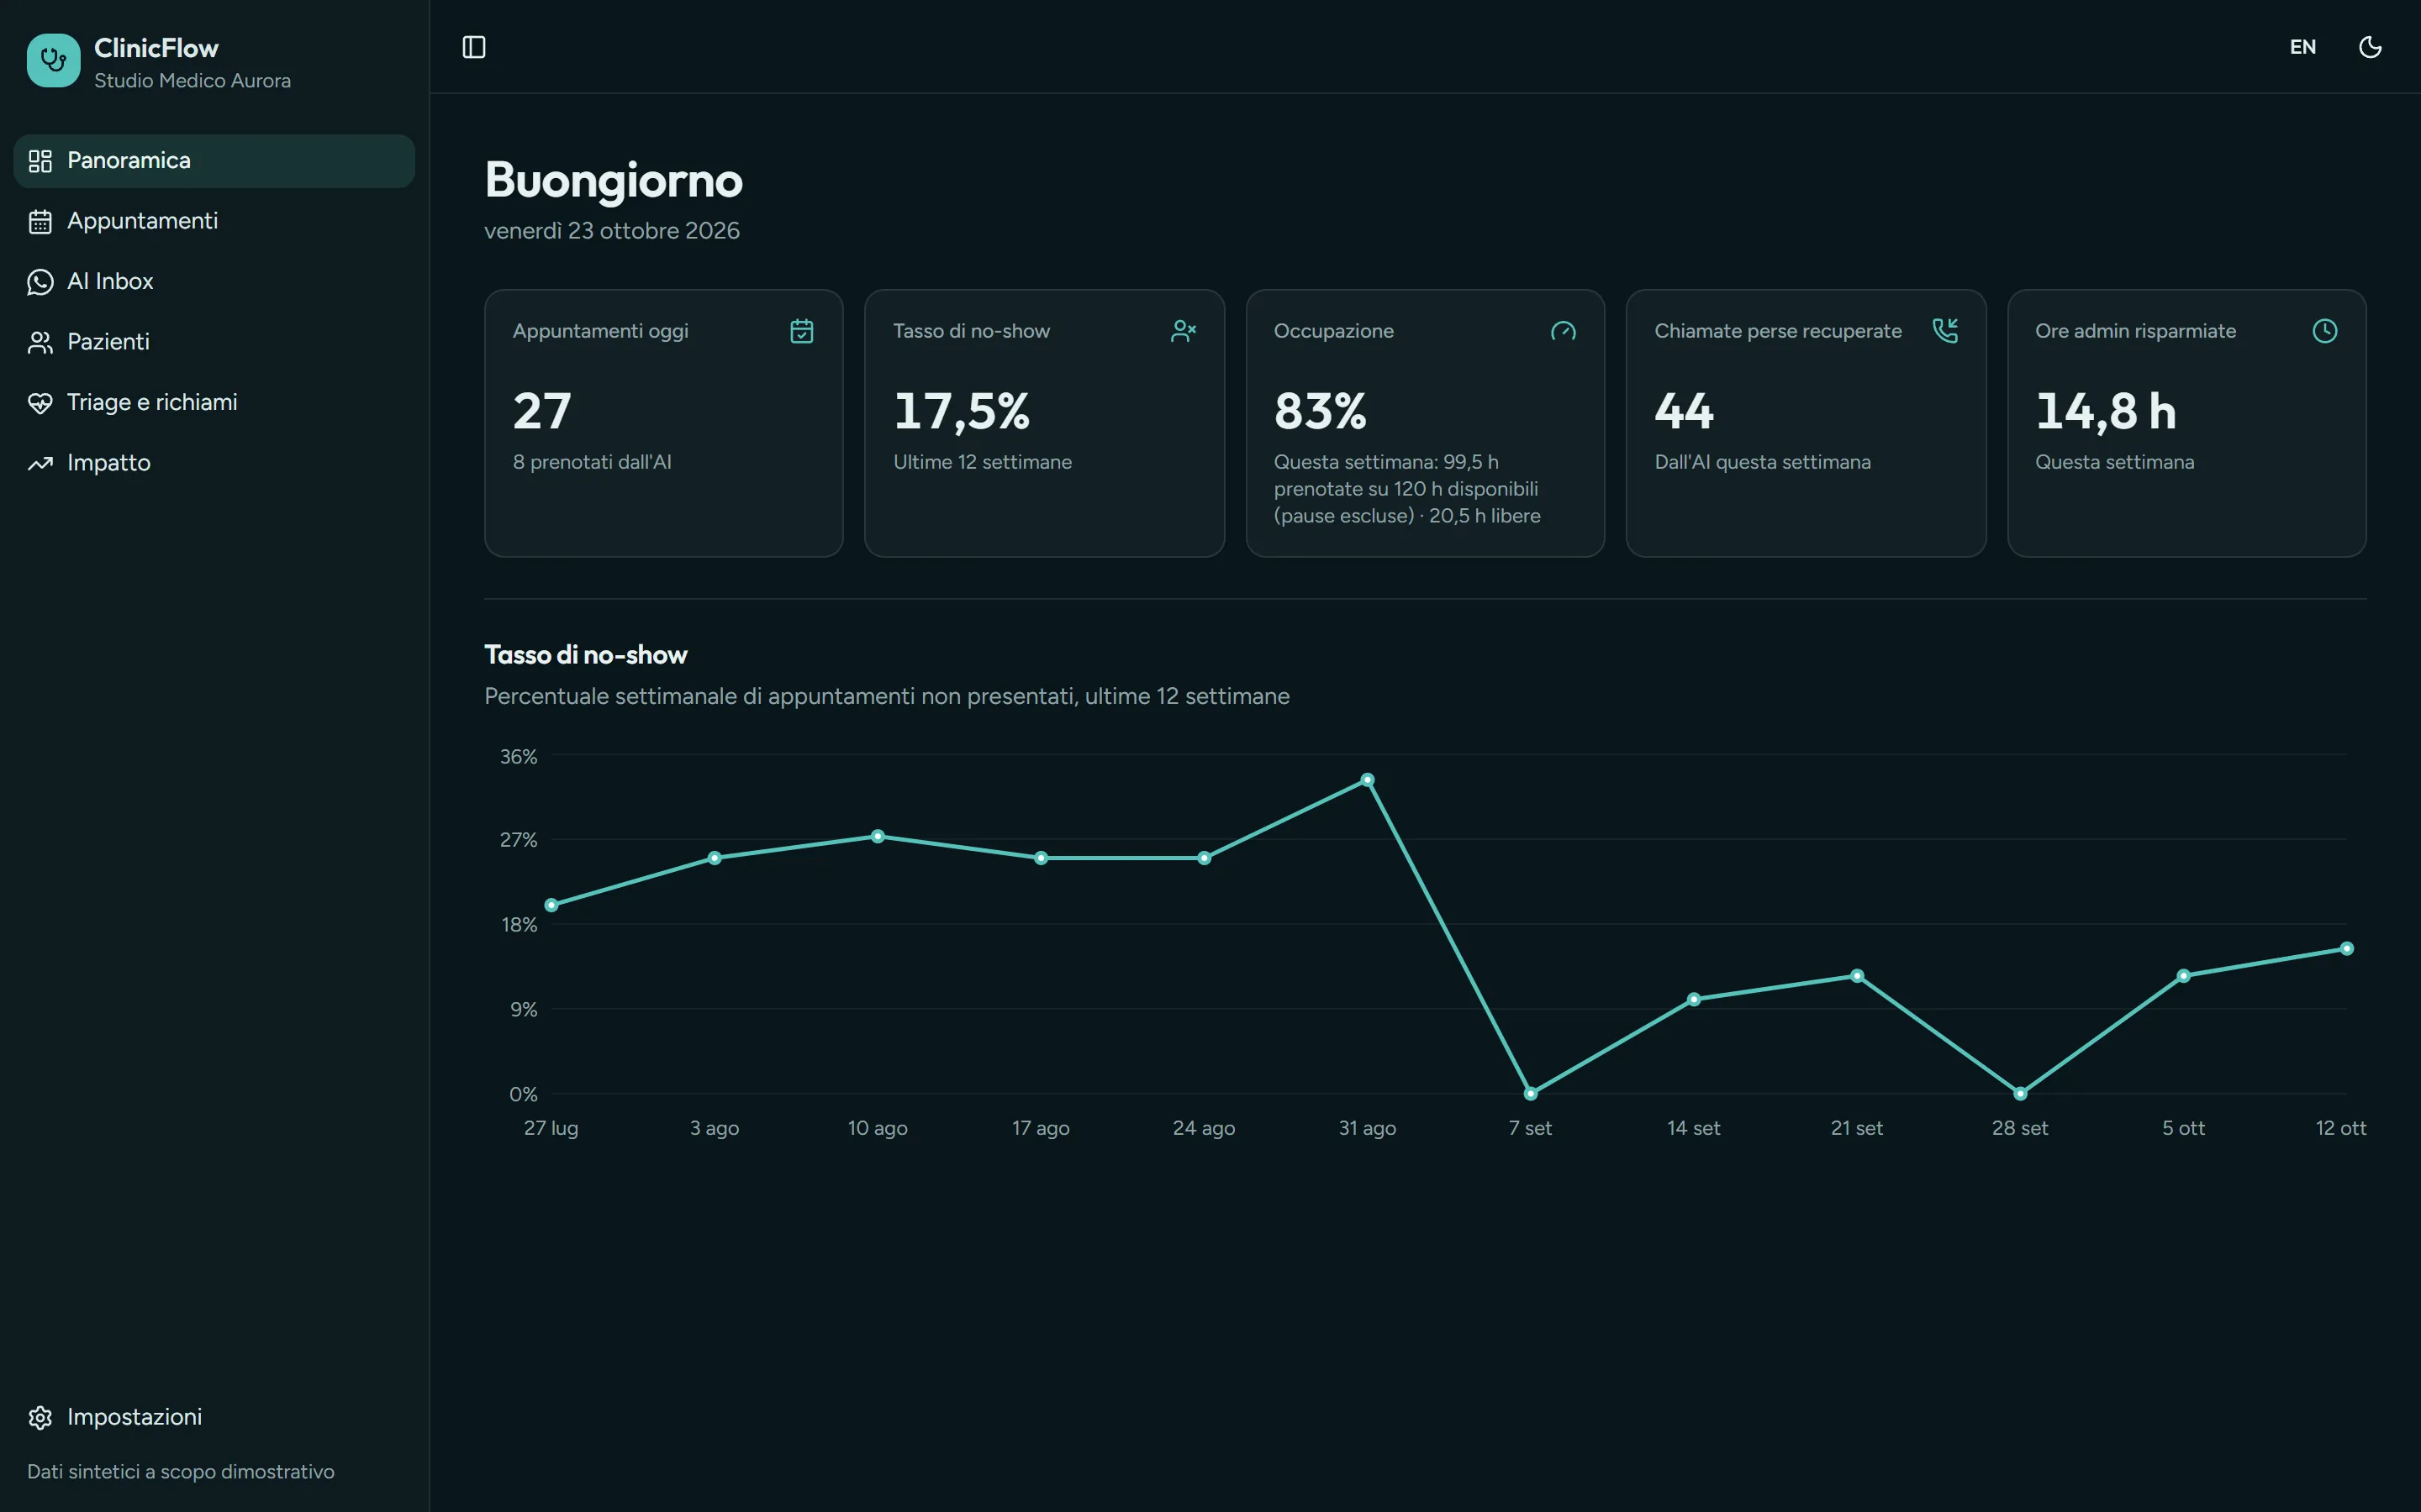Click the date 'venerdì 23 ottobre 2026'
Viewport: 2421px width, 1512px height.
point(612,231)
